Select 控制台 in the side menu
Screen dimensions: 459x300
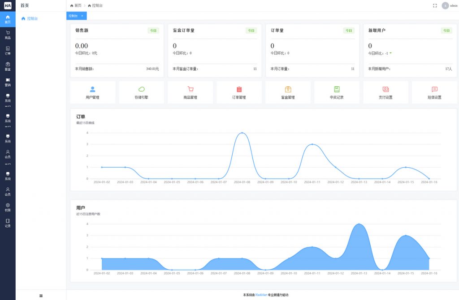pyautogui.click(x=32, y=19)
